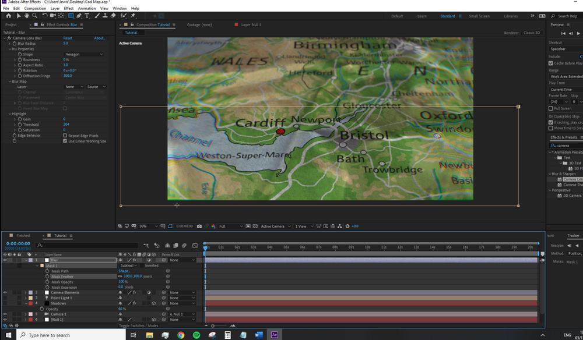Screen dimensions: 583x340
Task: Switch to the Finished timeline tab
Action: tap(23, 236)
